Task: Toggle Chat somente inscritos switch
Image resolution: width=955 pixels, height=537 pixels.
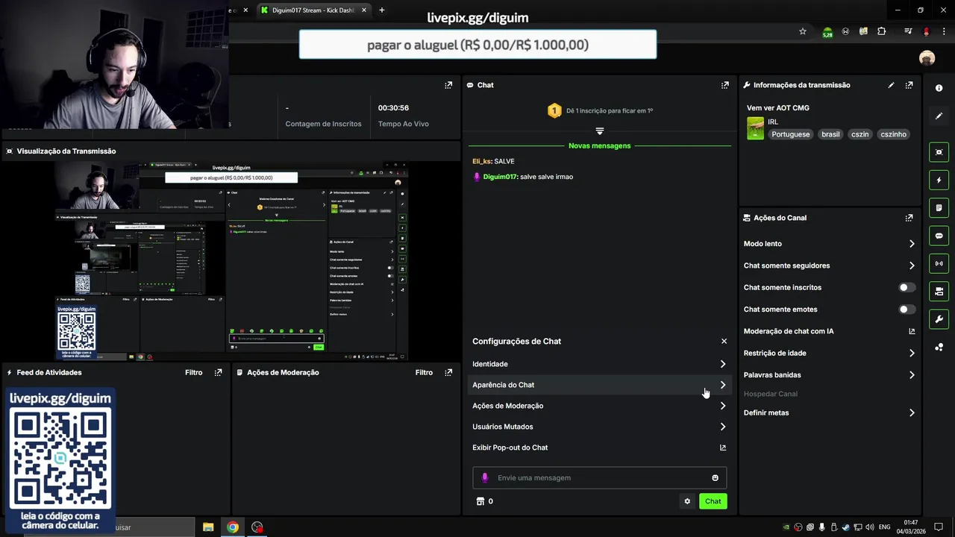Action: (x=907, y=287)
